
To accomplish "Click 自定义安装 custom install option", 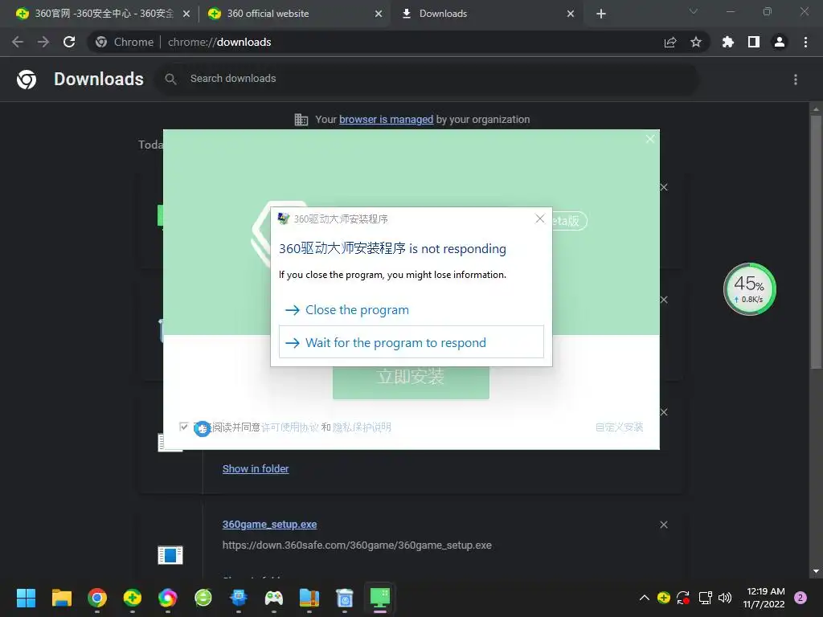I will click(620, 427).
